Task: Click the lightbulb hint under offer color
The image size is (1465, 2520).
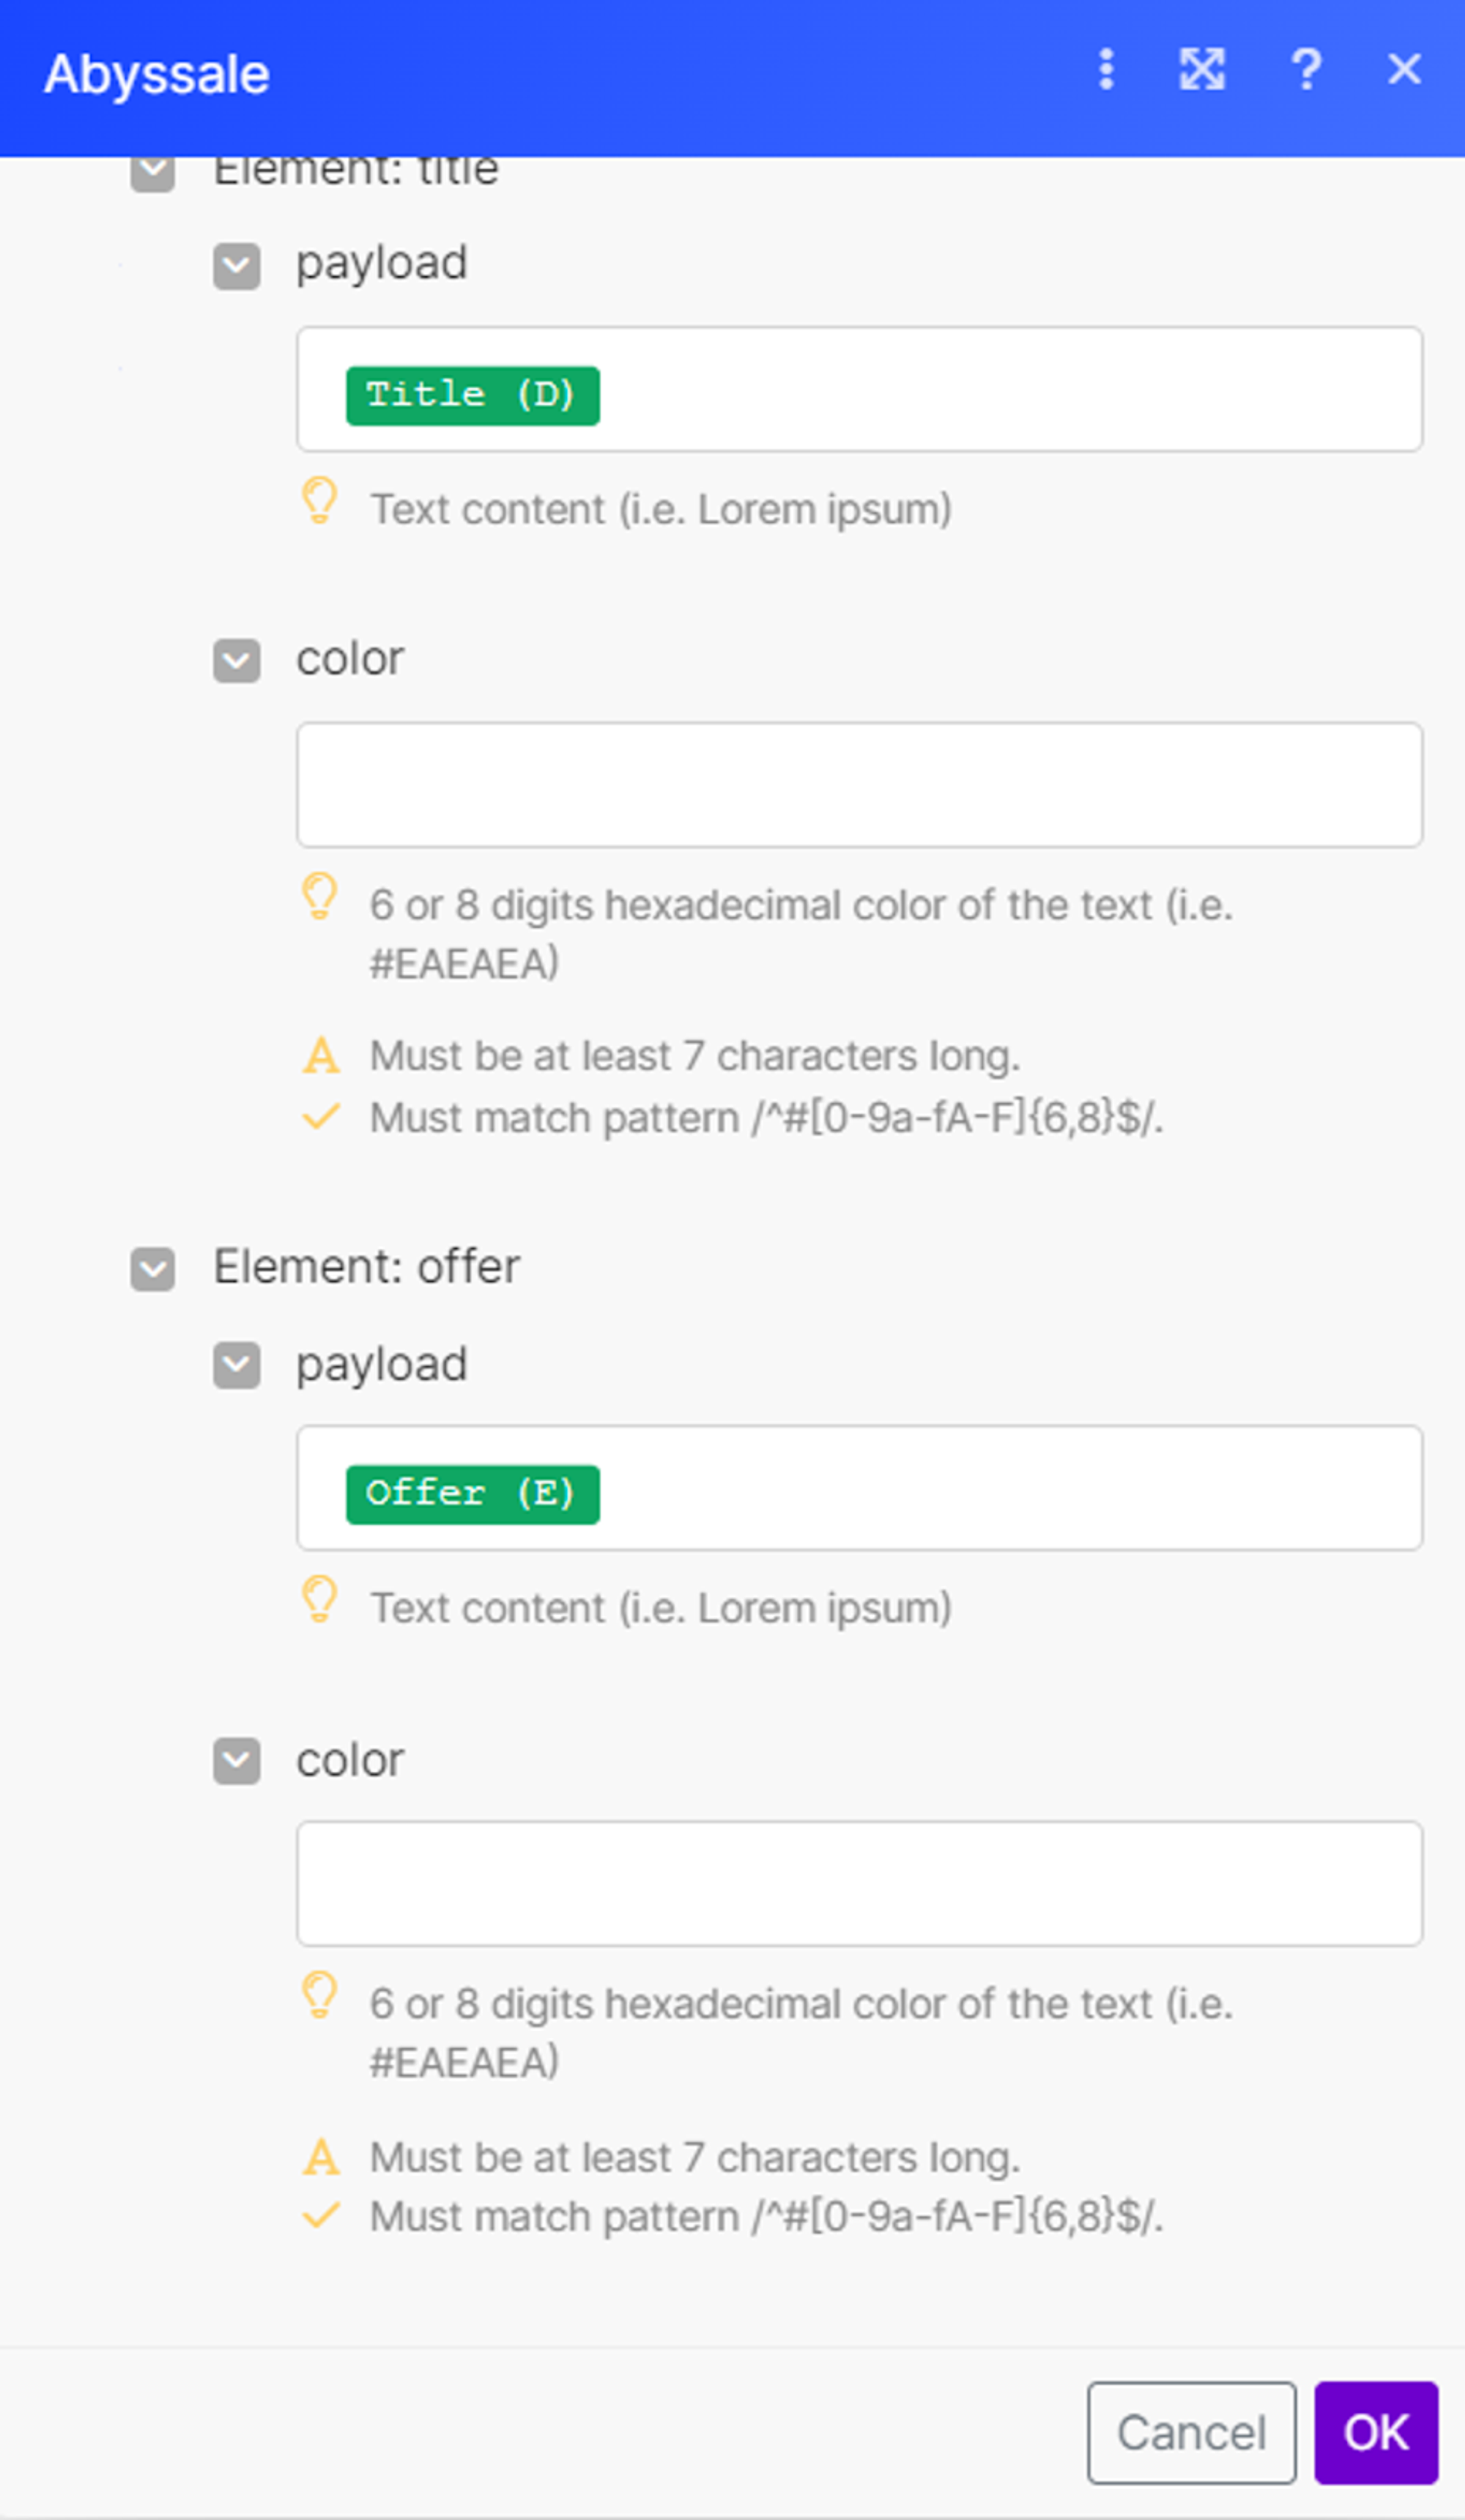Action: click(320, 1996)
